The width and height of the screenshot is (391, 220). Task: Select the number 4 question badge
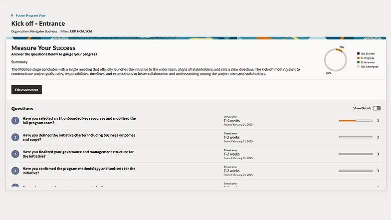[15, 171]
